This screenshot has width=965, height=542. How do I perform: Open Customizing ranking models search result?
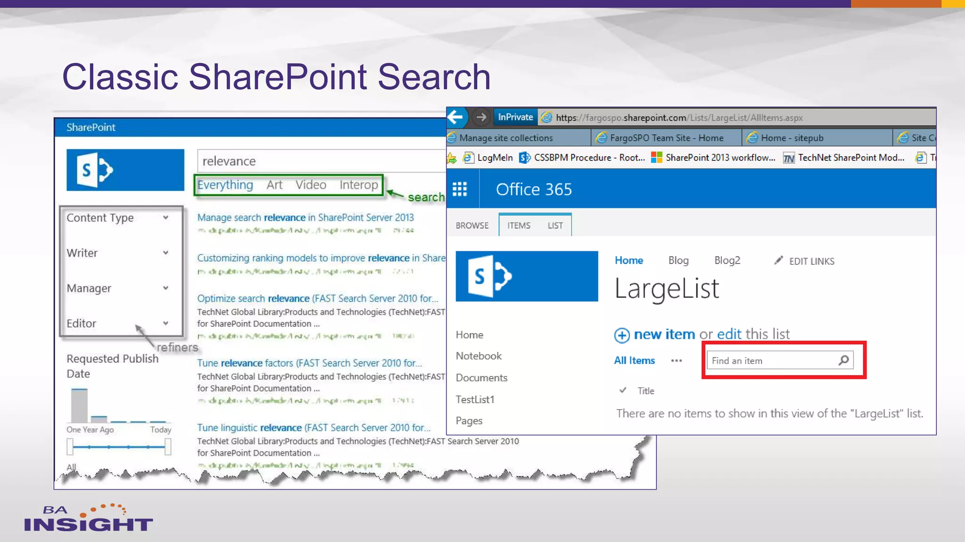pyautogui.click(x=321, y=258)
